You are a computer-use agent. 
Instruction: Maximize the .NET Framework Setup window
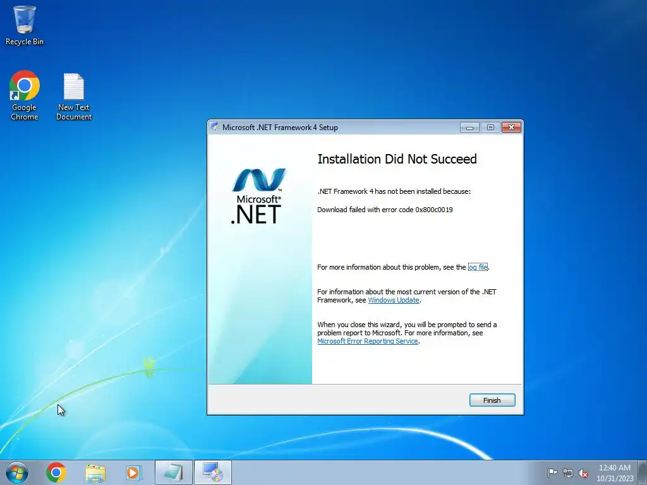490,128
